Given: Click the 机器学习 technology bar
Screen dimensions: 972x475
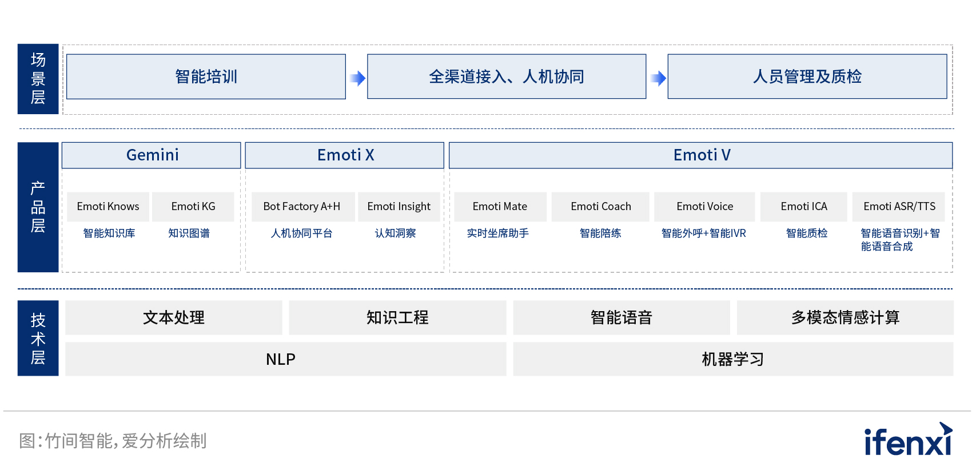Looking at the screenshot, I should click(732, 359).
